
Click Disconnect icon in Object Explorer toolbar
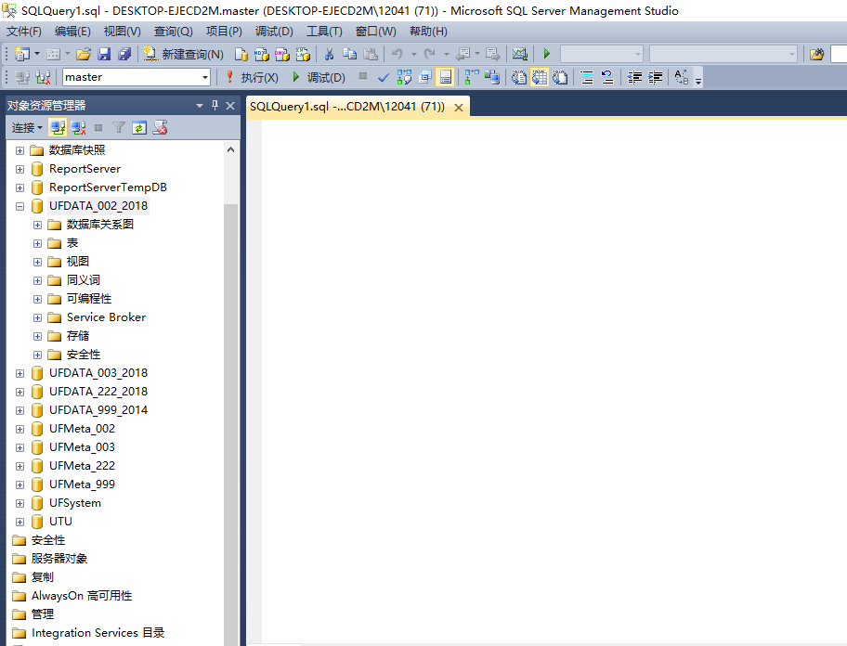(x=79, y=128)
